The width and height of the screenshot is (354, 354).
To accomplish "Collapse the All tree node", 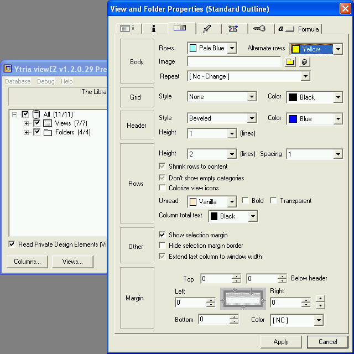I will coord(15,114).
